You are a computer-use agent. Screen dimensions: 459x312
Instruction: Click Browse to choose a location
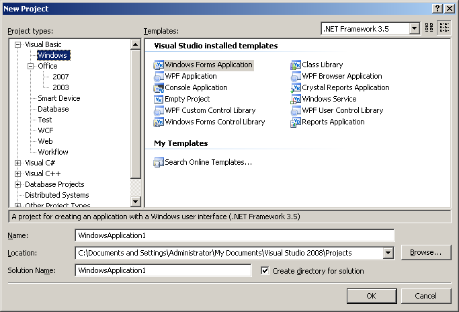point(425,252)
